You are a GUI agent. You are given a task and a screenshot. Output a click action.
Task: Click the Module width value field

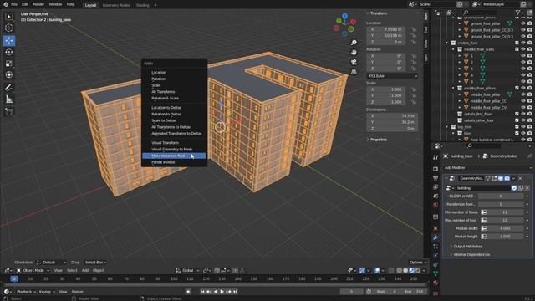click(504, 228)
